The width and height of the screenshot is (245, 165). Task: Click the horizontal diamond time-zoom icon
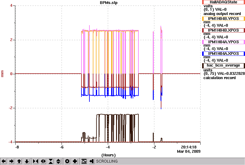43,161
